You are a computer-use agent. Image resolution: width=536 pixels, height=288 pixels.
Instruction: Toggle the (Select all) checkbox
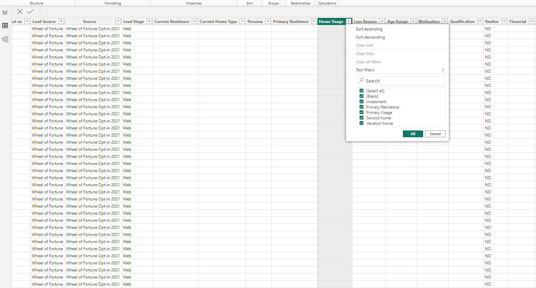tap(362, 91)
